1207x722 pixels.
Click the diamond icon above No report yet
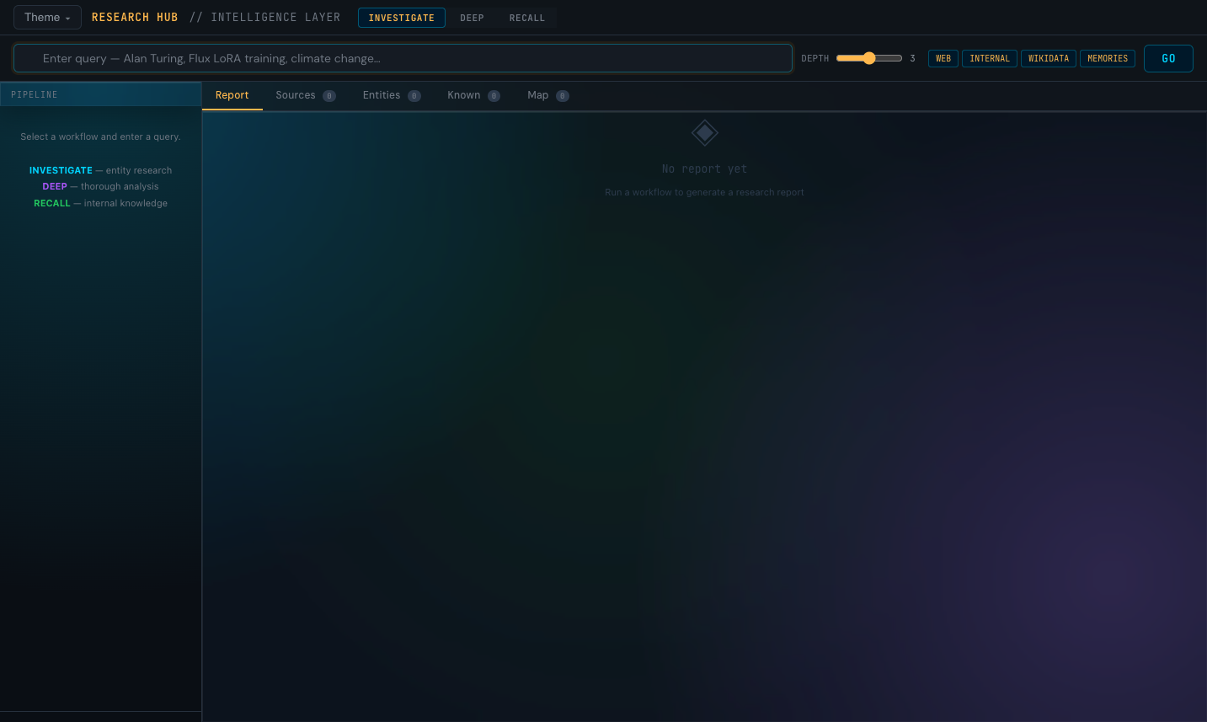tap(704, 133)
